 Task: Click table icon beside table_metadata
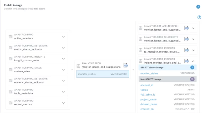tap(11, 92)
